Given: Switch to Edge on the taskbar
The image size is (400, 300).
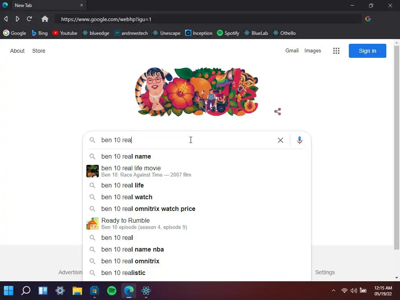Looking at the screenshot, I should tap(129, 290).
